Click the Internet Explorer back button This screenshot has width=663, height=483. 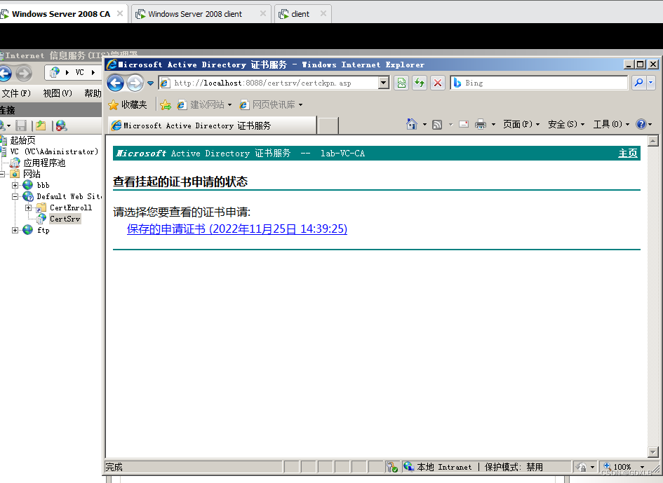[115, 83]
